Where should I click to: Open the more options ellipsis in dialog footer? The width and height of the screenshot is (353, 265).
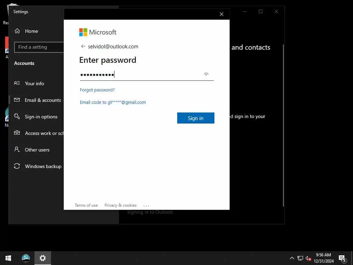click(146, 206)
